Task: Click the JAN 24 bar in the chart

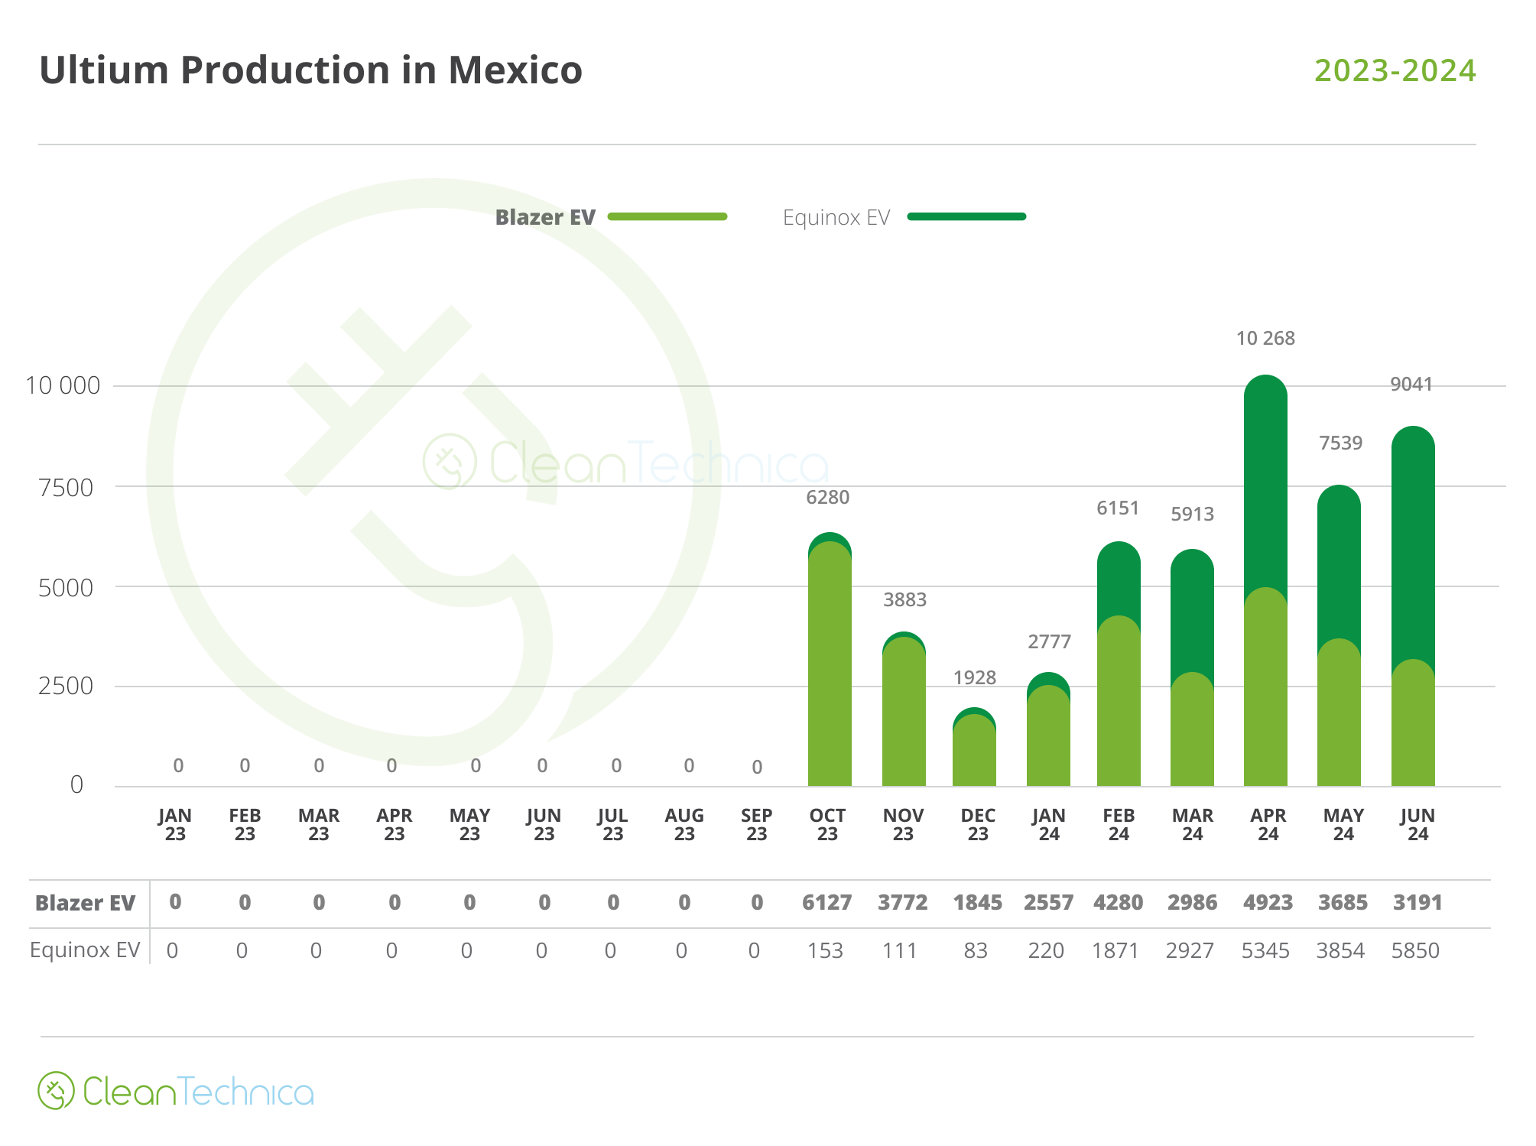Action: click(x=1048, y=729)
